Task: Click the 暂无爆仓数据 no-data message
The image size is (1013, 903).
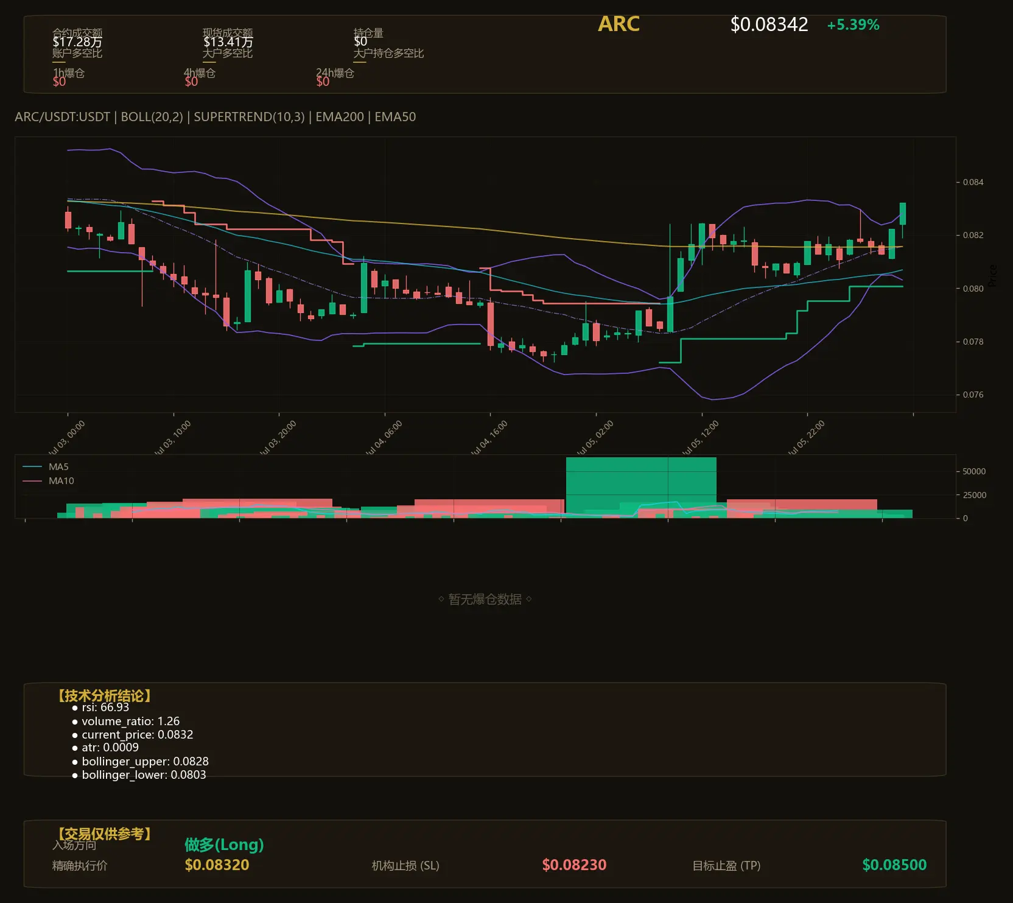Action: click(485, 599)
